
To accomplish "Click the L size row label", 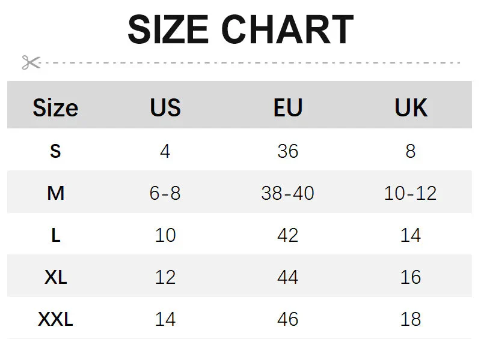I will (55, 235).
